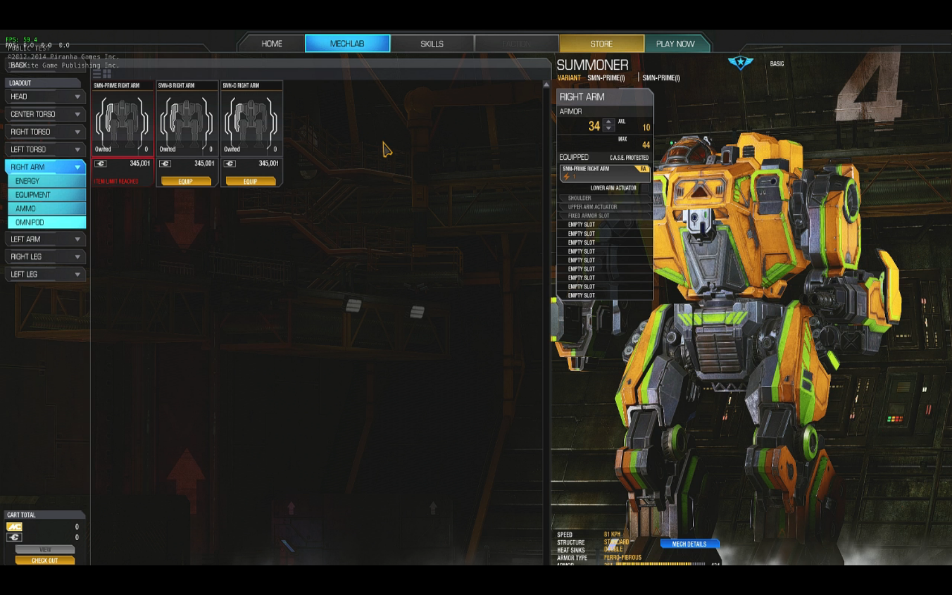Equip the SMN-D Right Arm omnipod

(250, 181)
